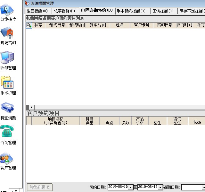The height and width of the screenshot is (192, 205).
Task: Click the 客户卡号 column header
Action: pyautogui.click(x=142, y=25)
